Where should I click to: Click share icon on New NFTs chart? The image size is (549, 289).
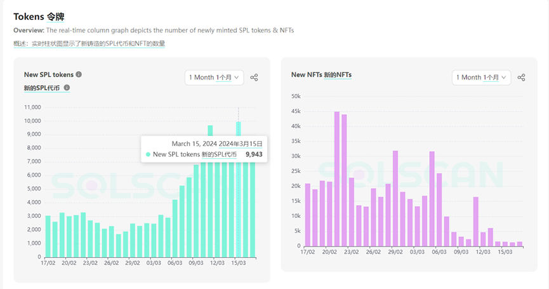pos(521,77)
